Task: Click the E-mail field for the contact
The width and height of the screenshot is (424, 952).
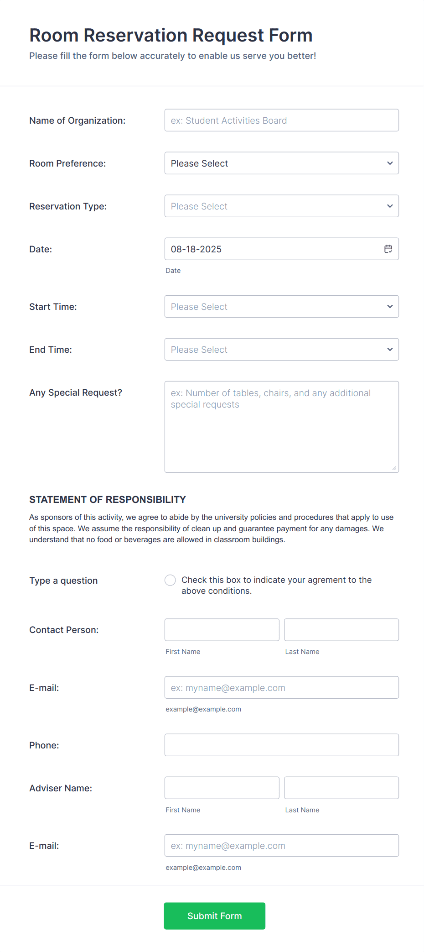Action: (x=281, y=687)
